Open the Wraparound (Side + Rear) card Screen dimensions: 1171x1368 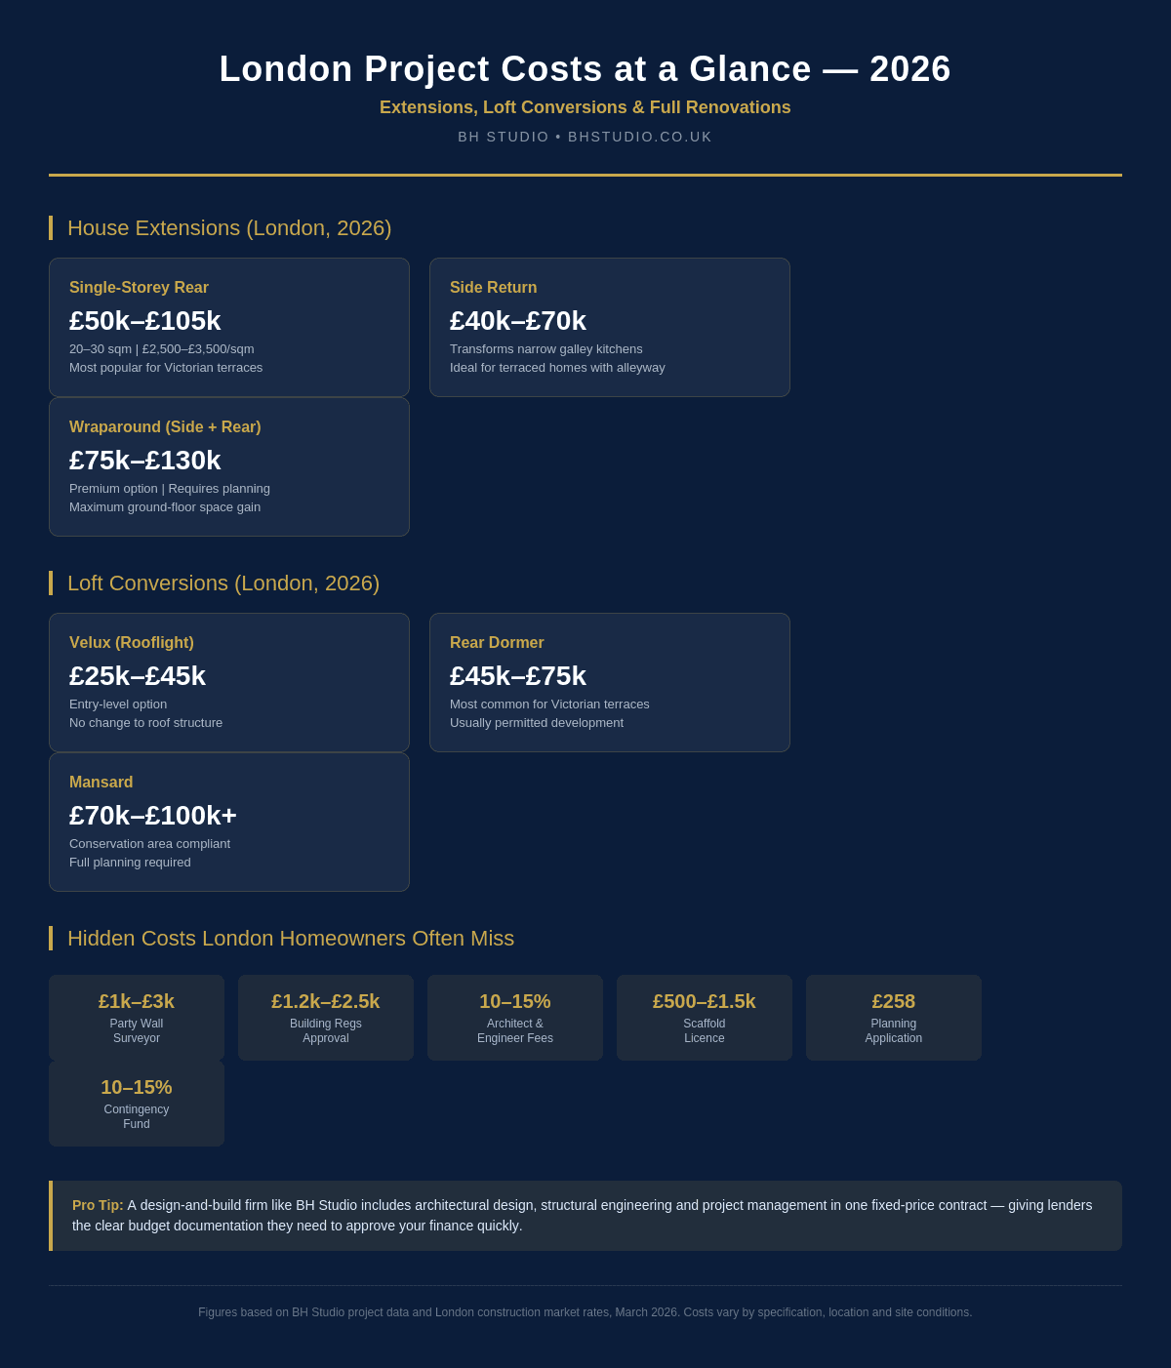tap(229, 466)
